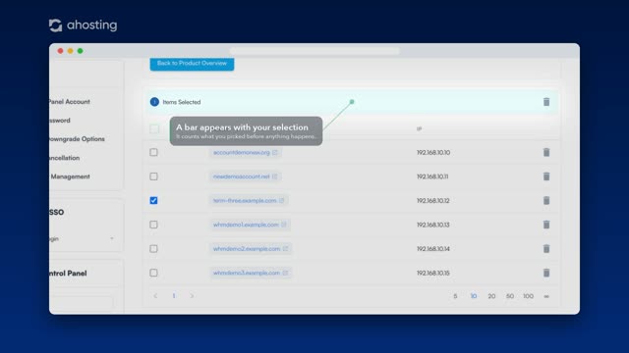The width and height of the screenshot is (629, 353).
Task: Uncheck the term-three.example.com checkbox
Action: tap(153, 200)
